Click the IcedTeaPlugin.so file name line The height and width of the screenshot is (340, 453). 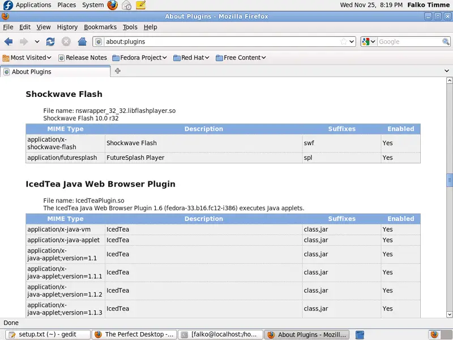pyautogui.click(x=84, y=201)
